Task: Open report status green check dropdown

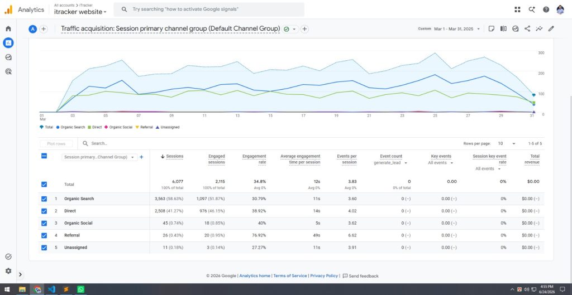Action: click(x=290, y=29)
